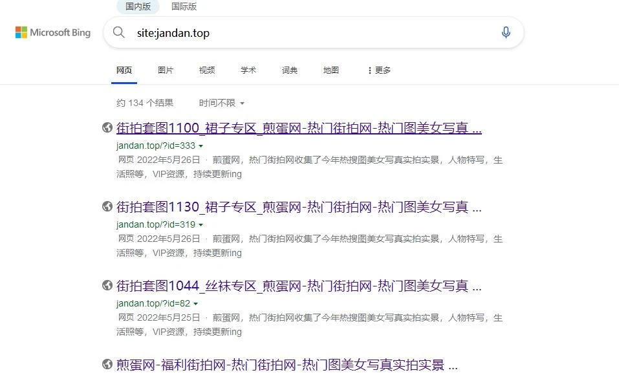Image resolution: width=619 pixels, height=377 pixels.
Task: Click the search magnifier icon
Action: click(x=119, y=32)
